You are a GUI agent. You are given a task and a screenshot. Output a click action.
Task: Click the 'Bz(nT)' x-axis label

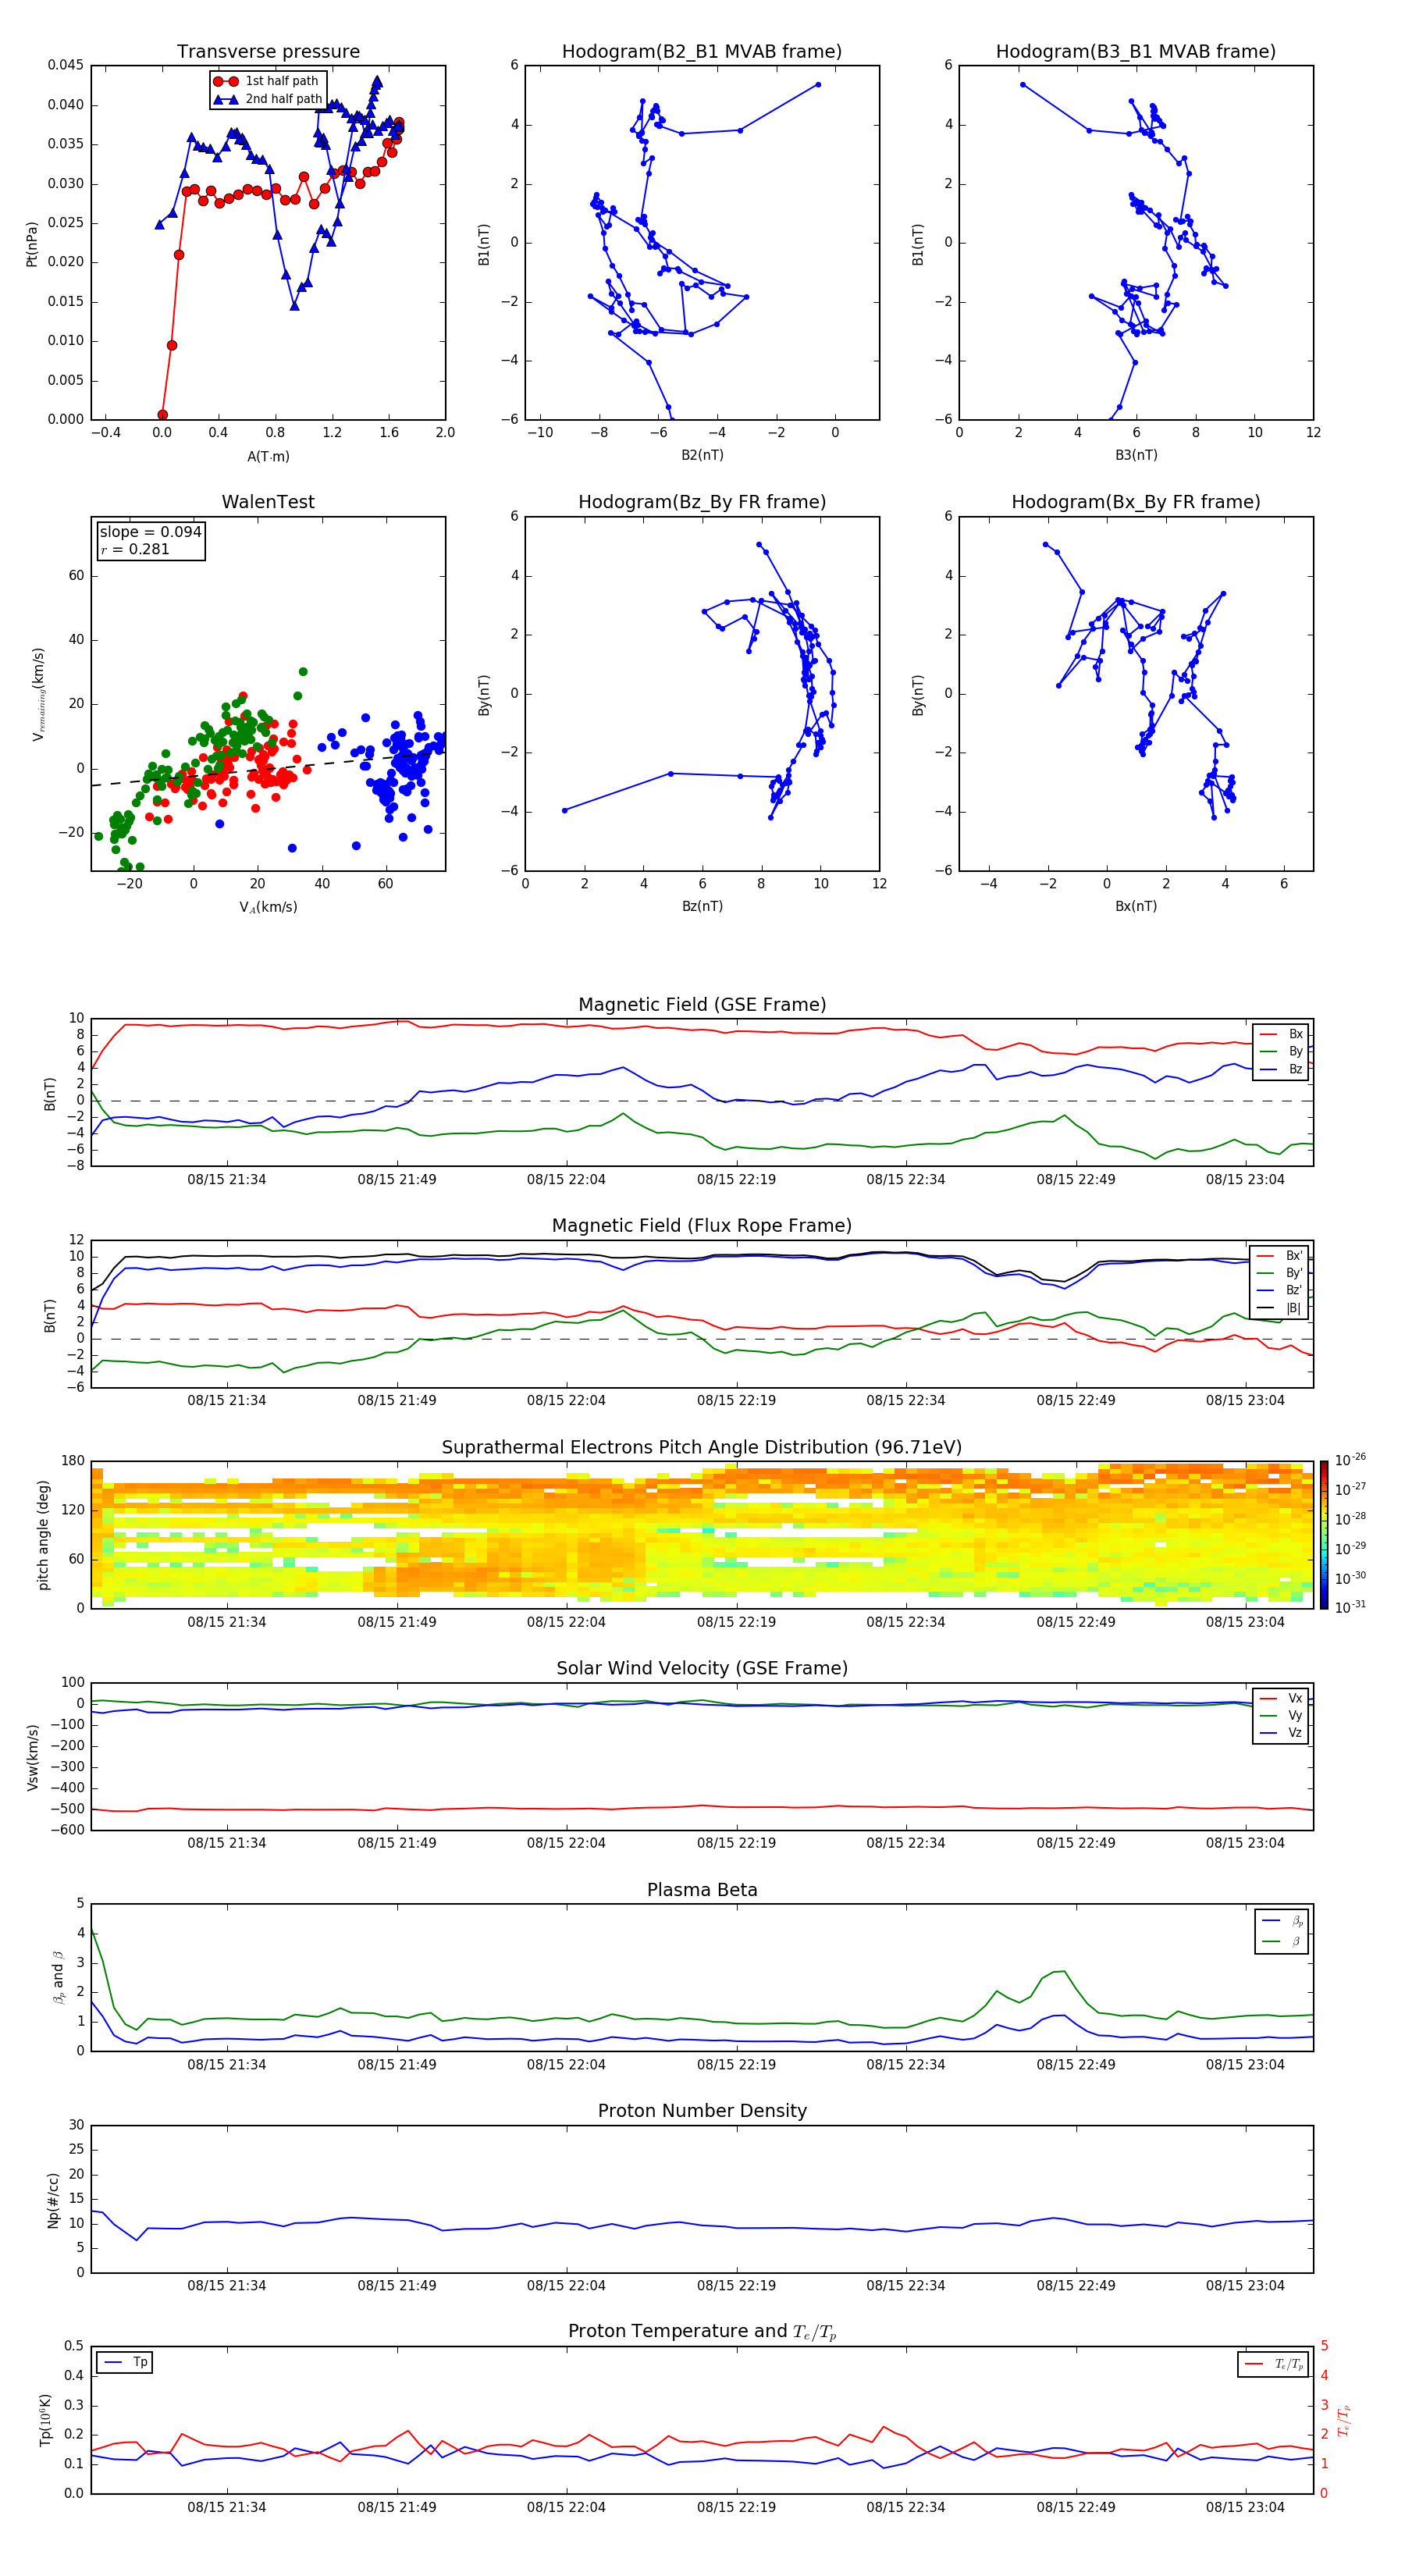coord(702,906)
